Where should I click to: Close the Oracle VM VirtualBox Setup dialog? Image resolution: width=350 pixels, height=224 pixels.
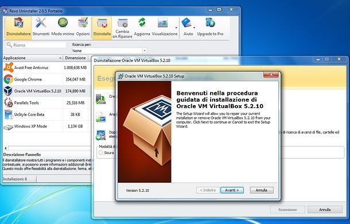point(271,75)
